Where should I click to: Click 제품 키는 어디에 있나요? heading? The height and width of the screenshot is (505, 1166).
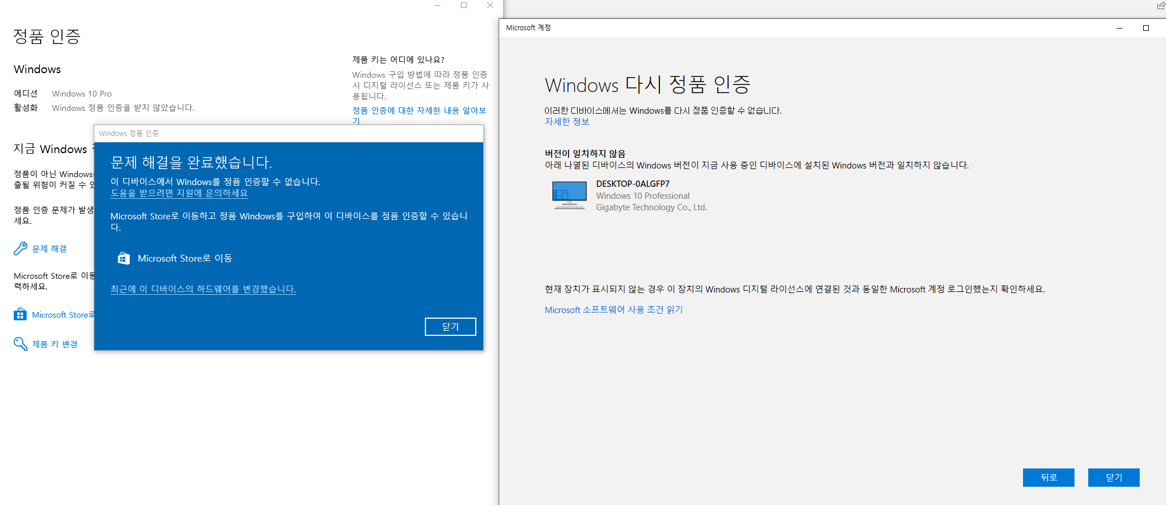click(x=398, y=59)
